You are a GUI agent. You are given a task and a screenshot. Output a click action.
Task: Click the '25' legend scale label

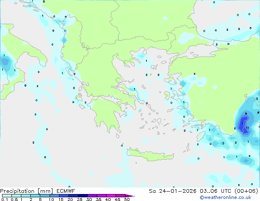(80, 199)
